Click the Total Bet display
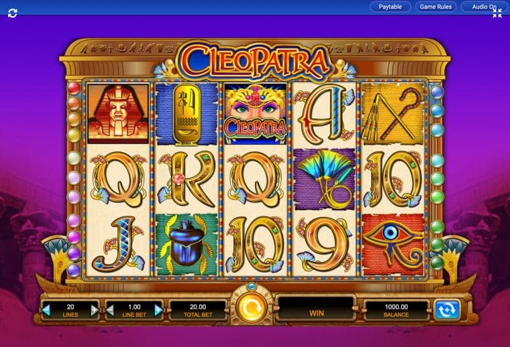This screenshot has height=347, width=510. pyautogui.click(x=198, y=310)
